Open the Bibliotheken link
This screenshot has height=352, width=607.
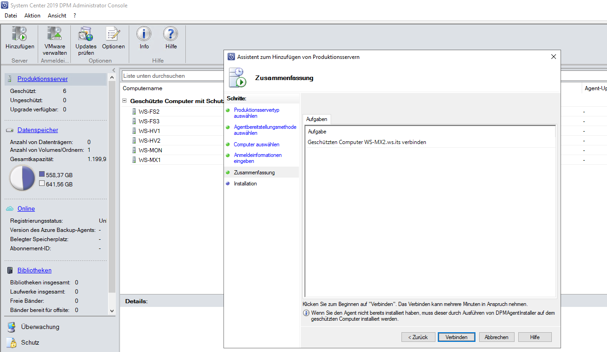[x=34, y=271]
